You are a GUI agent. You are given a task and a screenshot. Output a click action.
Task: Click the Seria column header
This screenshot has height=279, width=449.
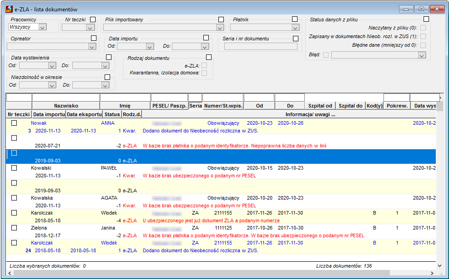[196, 106]
